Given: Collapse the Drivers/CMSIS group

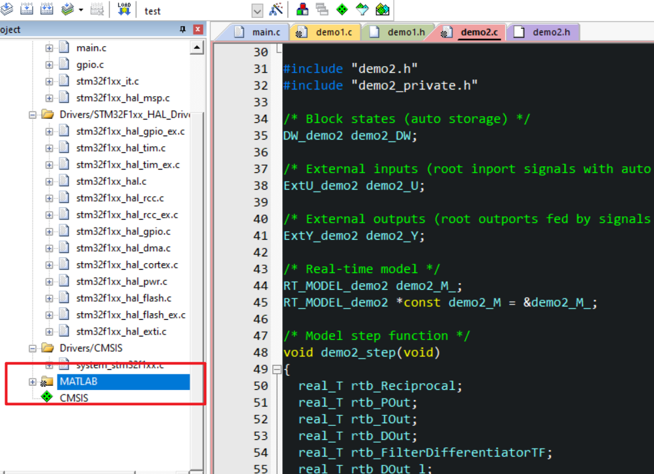Looking at the screenshot, I should pyautogui.click(x=33, y=348).
